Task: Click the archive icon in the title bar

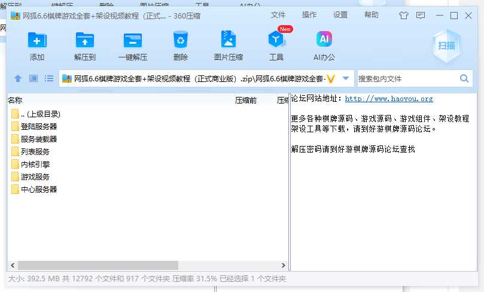Action: [15, 16]
